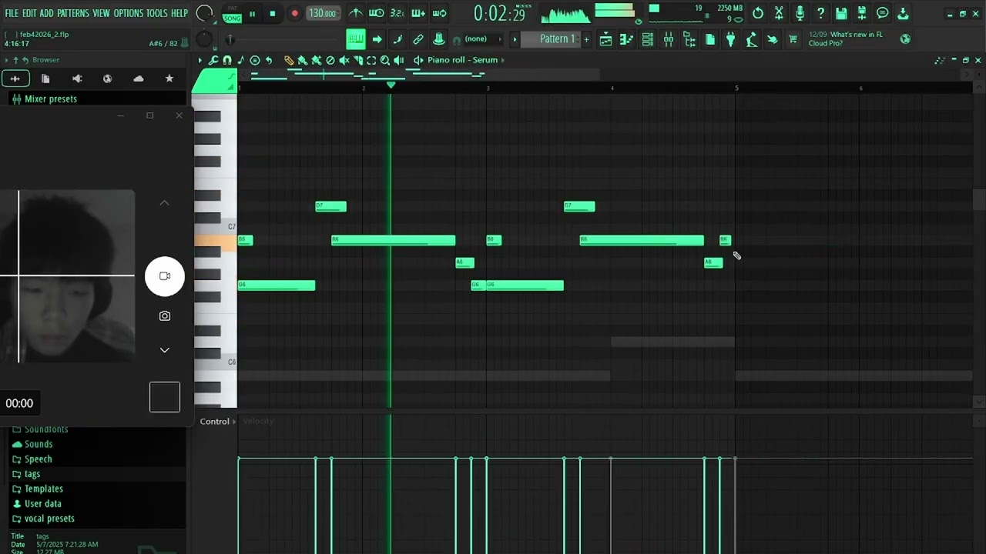Screen dimensions: 986x554
Task: Open the audio editor scissors icon
Action: coord(779,13)
